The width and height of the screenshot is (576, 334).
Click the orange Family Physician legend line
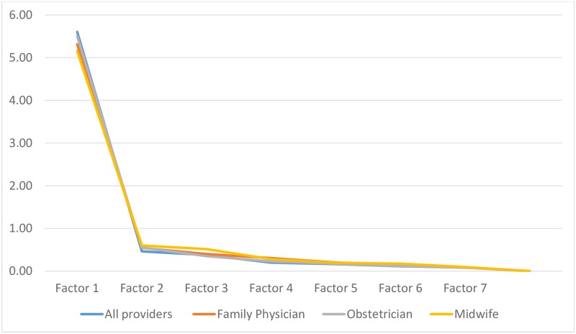point(204,314)
